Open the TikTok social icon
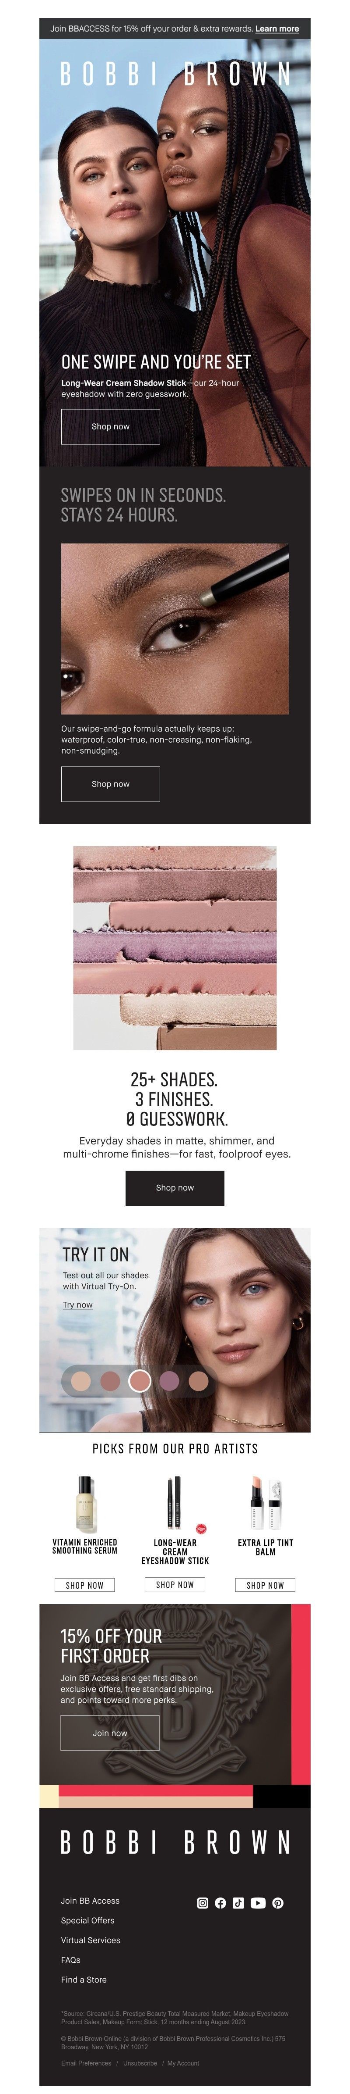The image size is (350, 2094). click(x=238, y=1902)
